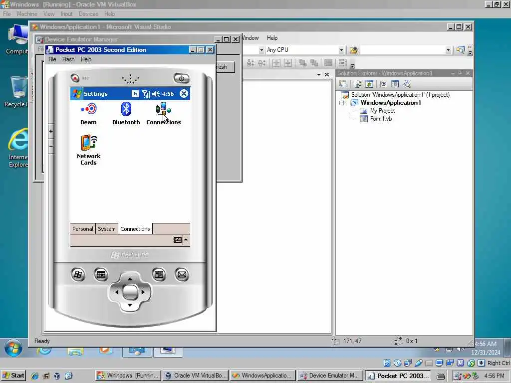Viewport: 511px width, 383px height.
Task: Open the Network Cards settings icon
Action: point(88,150)
